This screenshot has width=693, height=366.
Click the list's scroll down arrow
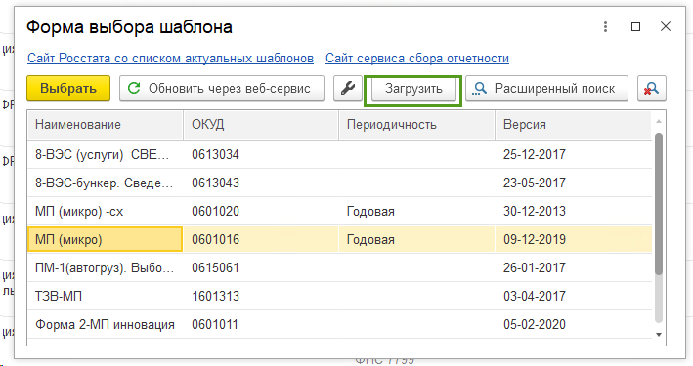pyautogui.click(x=659, y=335)
